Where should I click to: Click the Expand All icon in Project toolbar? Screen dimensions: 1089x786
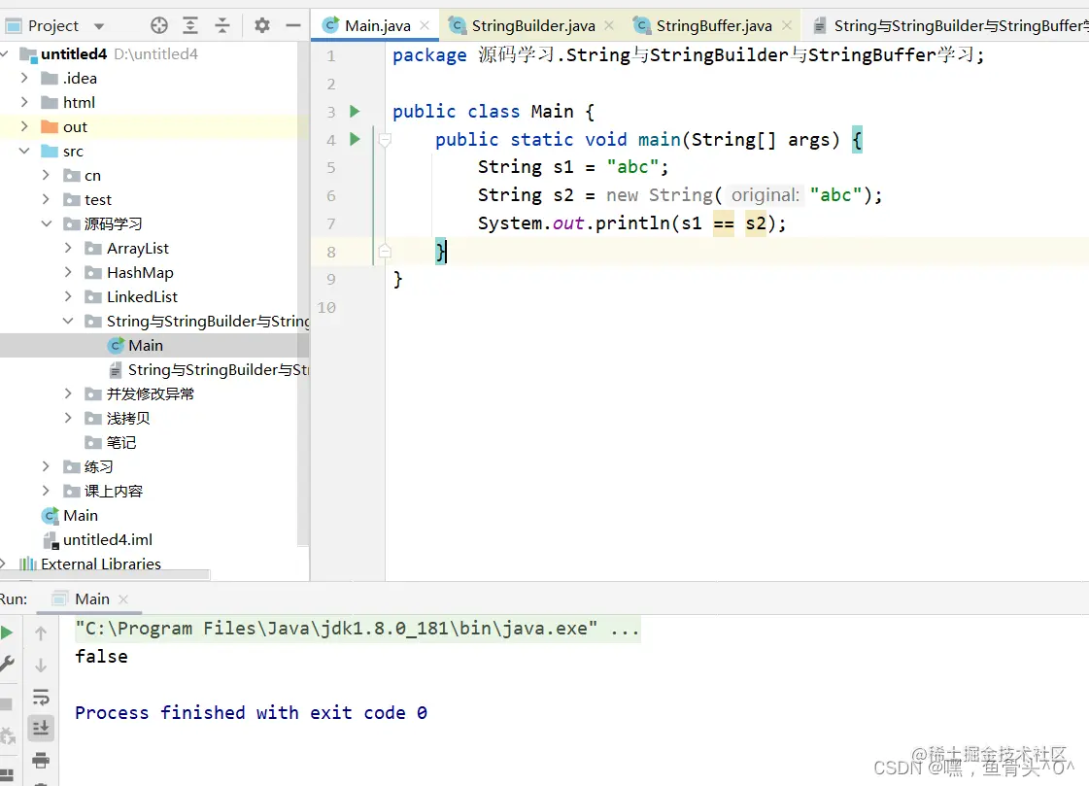pyautogui.click(x=190, y=25)
